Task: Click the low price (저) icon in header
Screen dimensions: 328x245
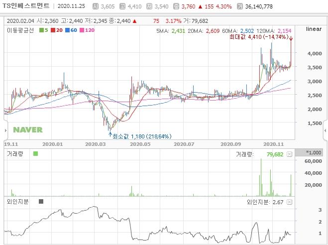Action: (x=149, y=6)
